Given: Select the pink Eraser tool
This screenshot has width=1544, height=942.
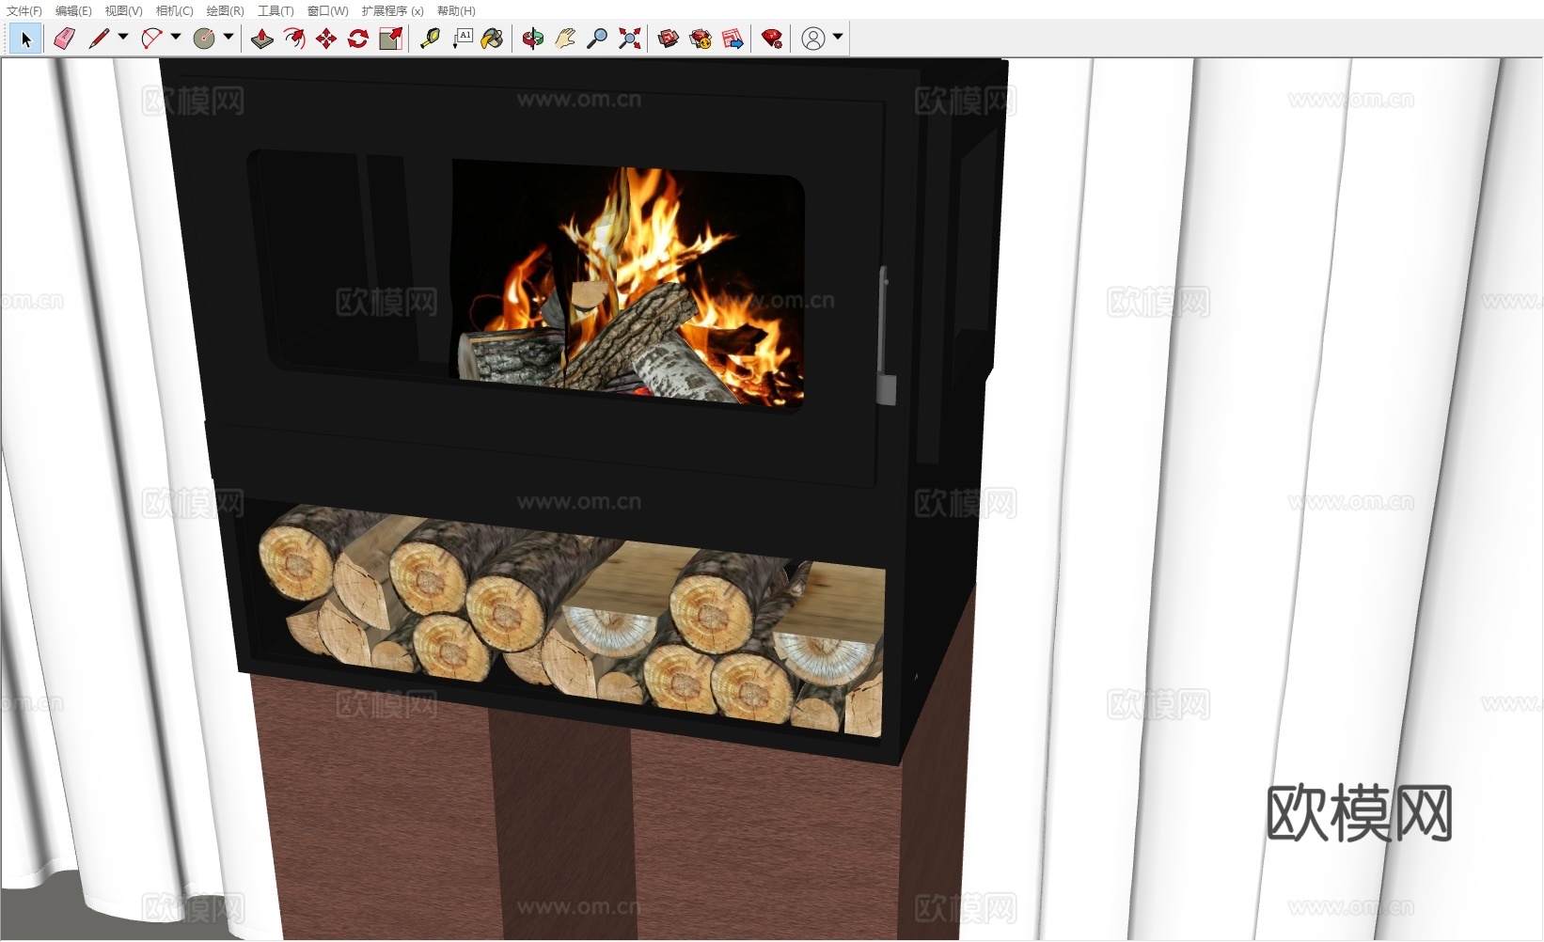Looking at the screenshot, I should tap(64, 39).
